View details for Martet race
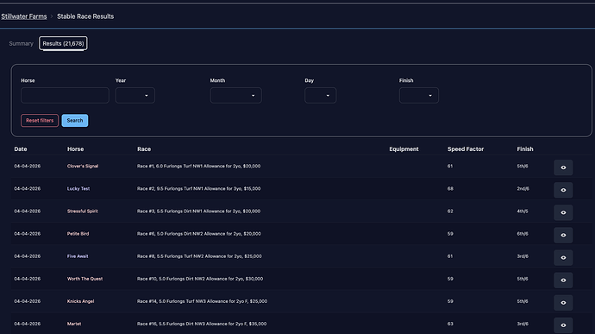 point(563,325)
